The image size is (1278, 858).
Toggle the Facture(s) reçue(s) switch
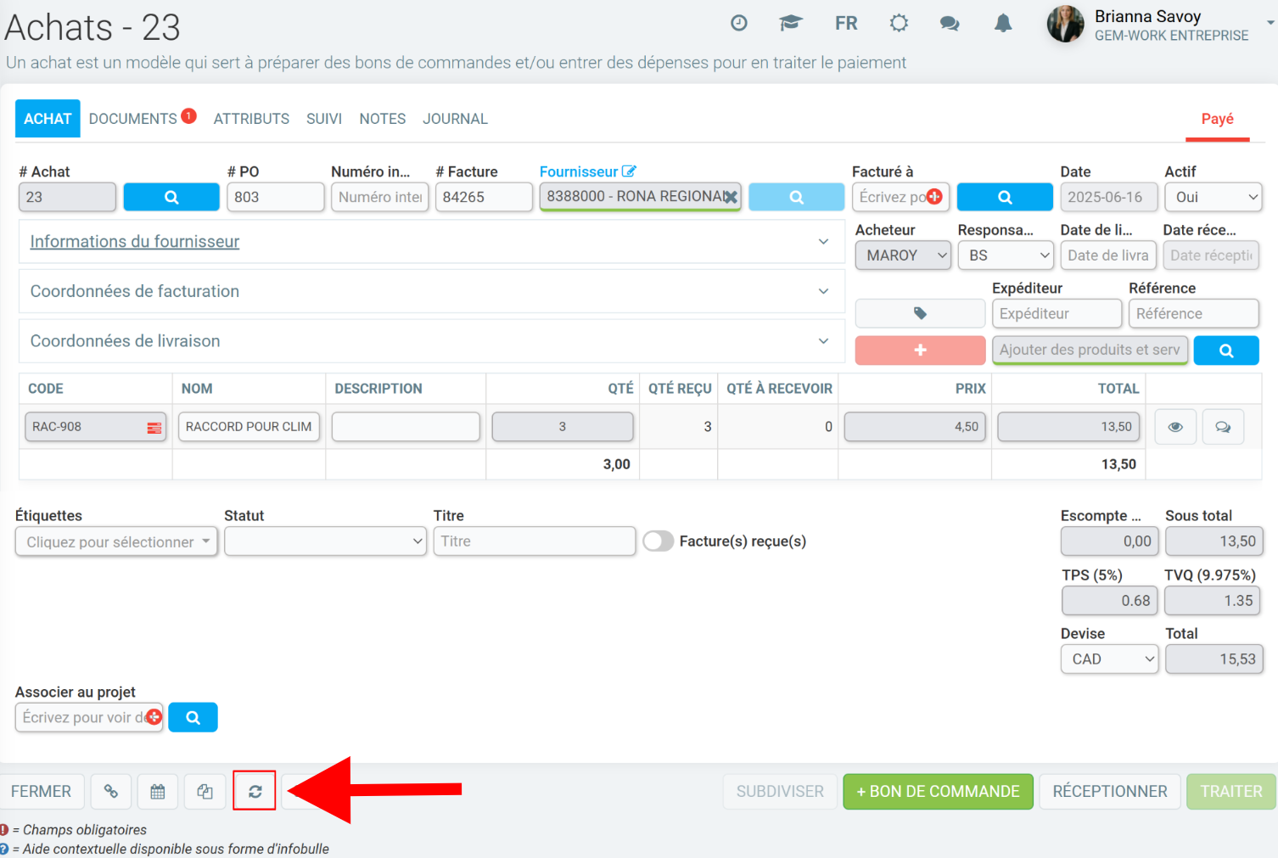658,541
